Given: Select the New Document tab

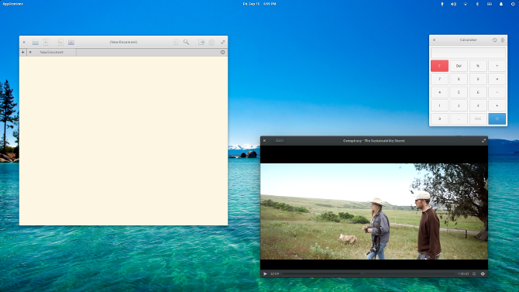Looking at the screenshot, I should click(52, 53).
